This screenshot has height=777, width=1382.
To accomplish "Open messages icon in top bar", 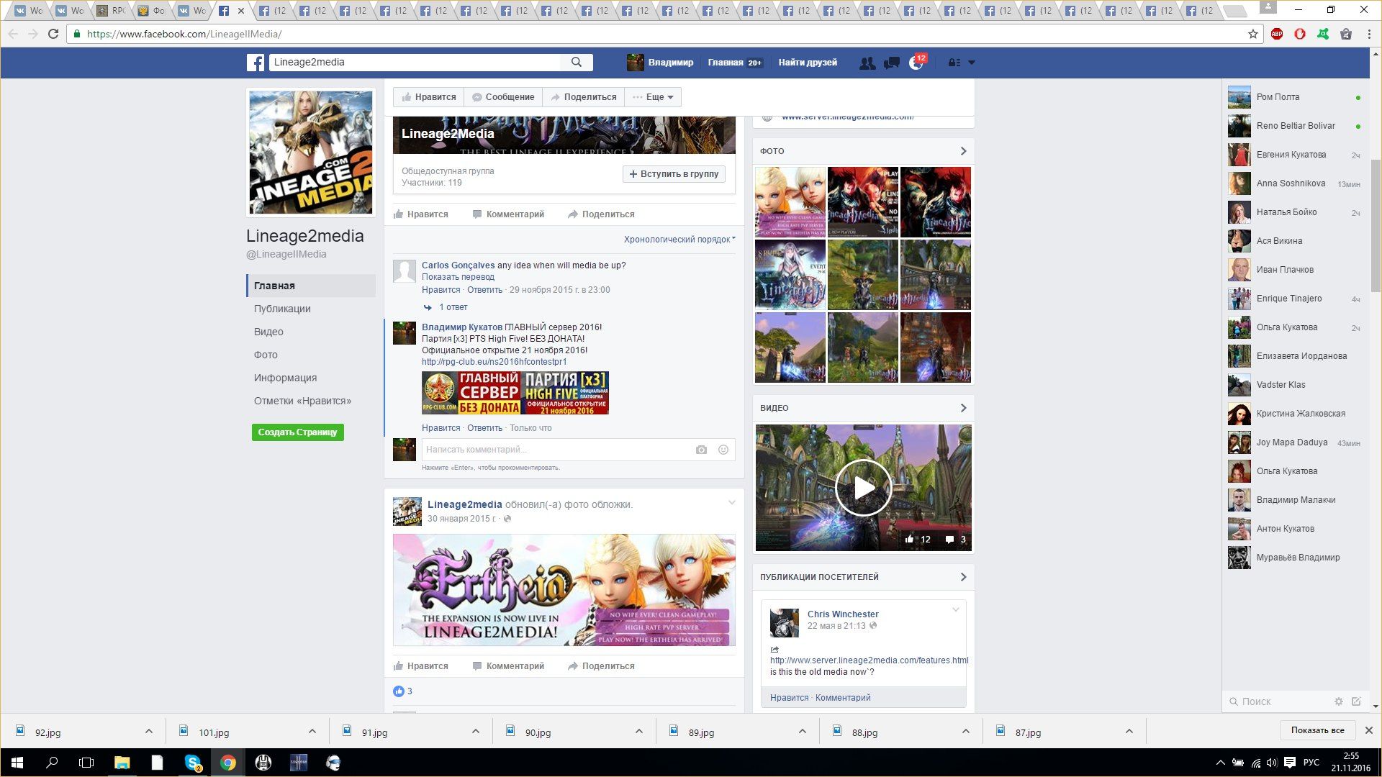I will [892, 63].
